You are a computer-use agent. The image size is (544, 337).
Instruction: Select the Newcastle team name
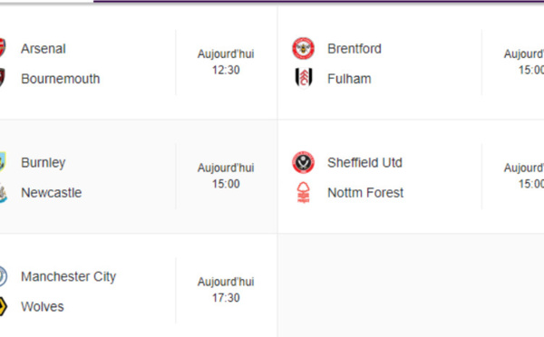tap(52, 192)
